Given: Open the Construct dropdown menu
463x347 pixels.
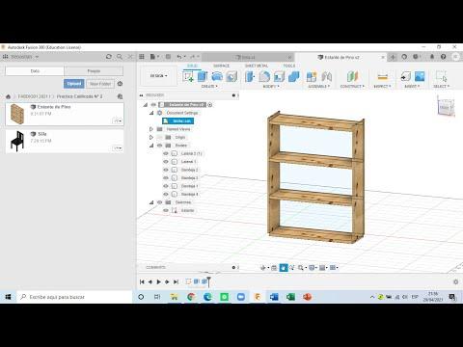Looking at the screenshot, I should point(352,87).
